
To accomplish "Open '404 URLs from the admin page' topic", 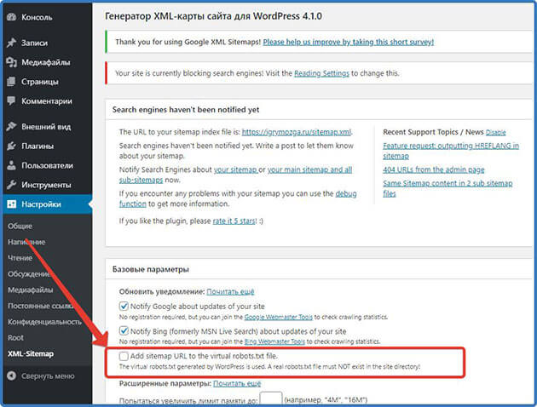I will (x=434, y=169).
